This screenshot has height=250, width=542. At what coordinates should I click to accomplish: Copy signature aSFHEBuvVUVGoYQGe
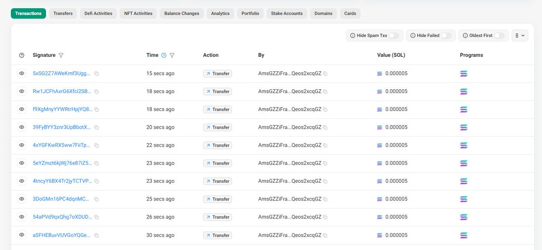[97, 236]
